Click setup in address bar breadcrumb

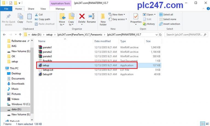tap(49, 34)
